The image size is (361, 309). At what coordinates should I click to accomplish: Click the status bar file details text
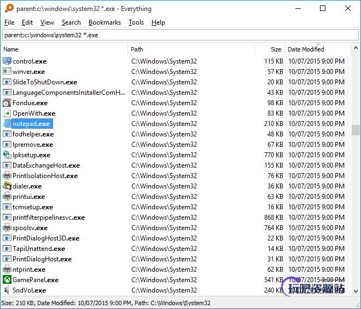(106, 303)
